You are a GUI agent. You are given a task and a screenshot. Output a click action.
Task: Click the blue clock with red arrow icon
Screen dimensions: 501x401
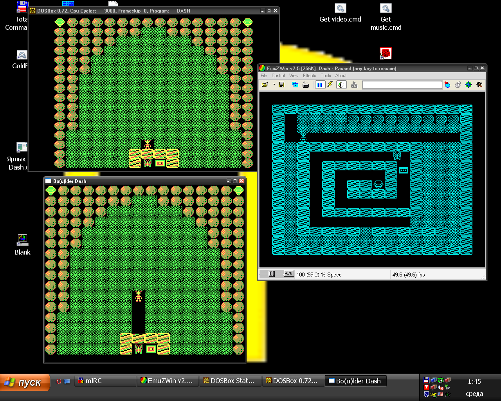click(x=447, y=85)
